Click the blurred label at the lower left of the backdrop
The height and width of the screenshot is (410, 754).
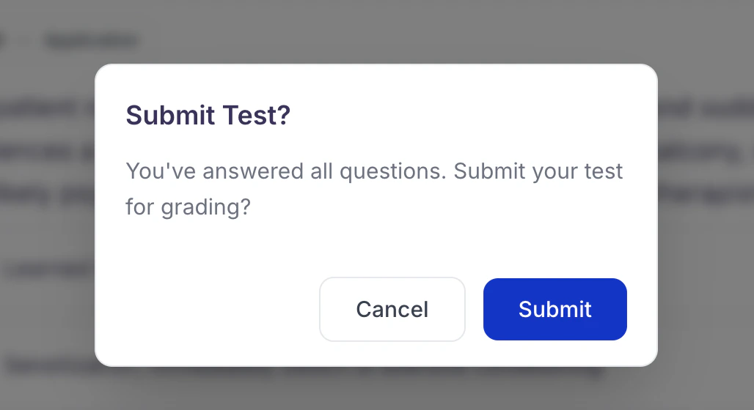pos(47,270)
